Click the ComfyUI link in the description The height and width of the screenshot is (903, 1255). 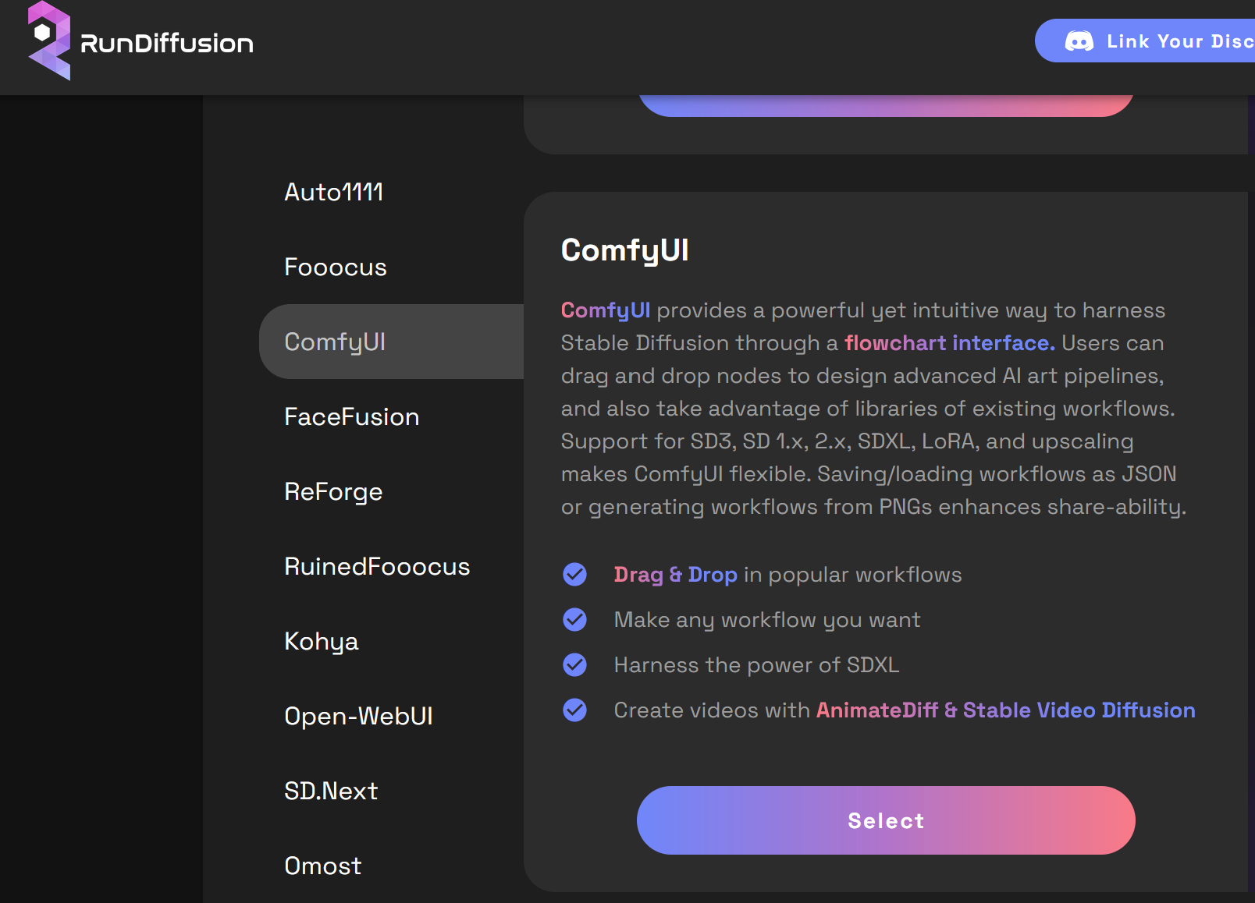pos(606,310)
